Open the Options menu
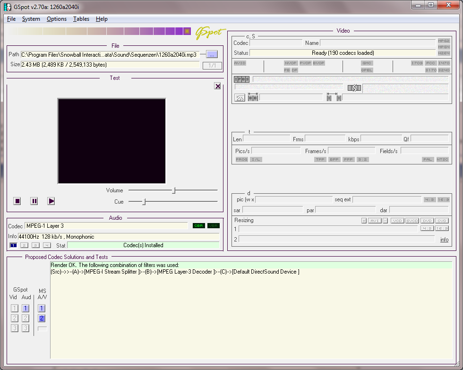Image resolution: width=463 pixels, height=370 pixels. click(x=57, y=19)
